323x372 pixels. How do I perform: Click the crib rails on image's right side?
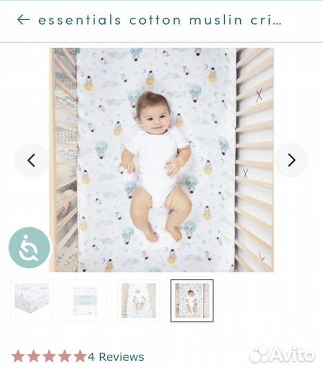click(x=254, y=160)
